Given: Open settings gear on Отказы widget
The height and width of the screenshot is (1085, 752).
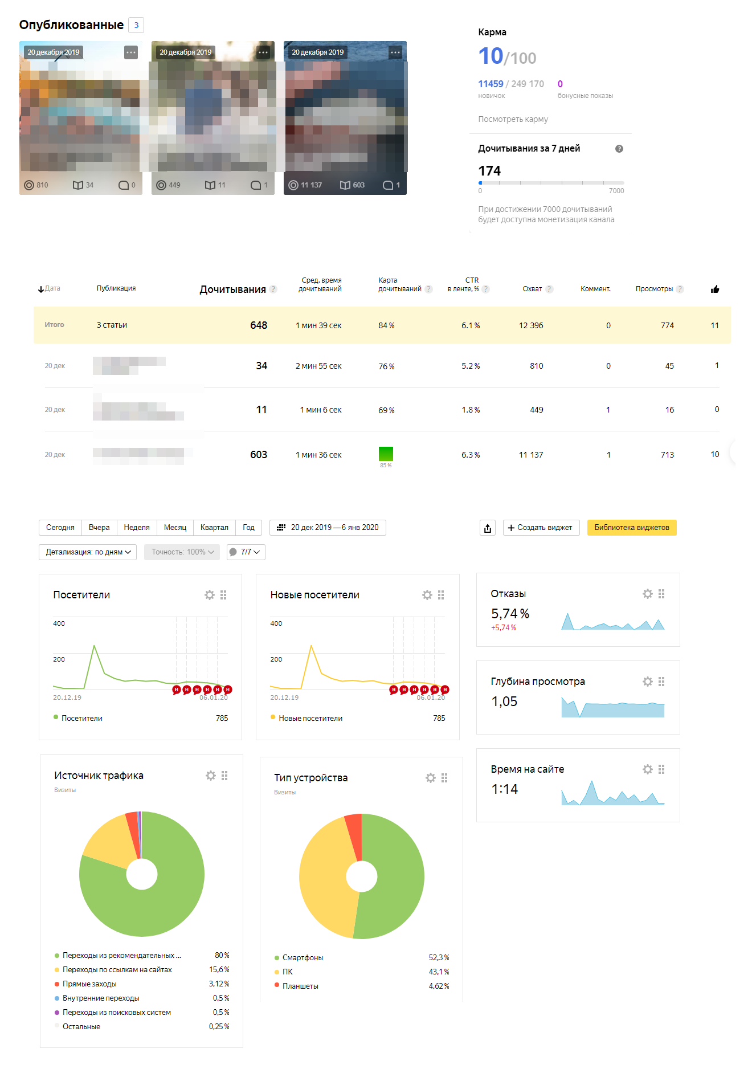Looking at the screenshot, I should (647, 594).
